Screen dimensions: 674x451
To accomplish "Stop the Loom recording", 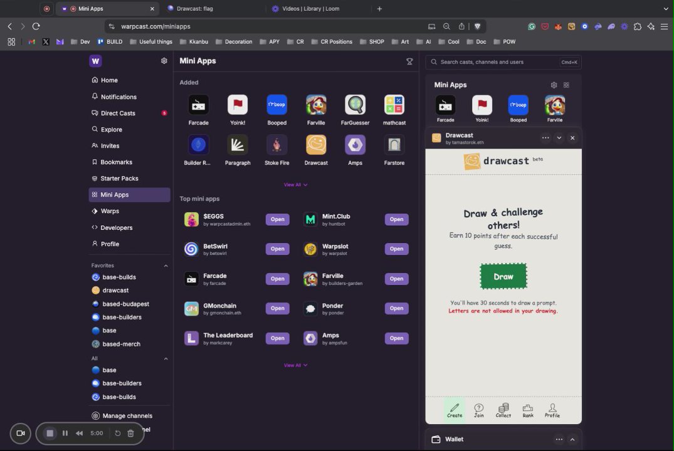I will click(x=50, y=433).
